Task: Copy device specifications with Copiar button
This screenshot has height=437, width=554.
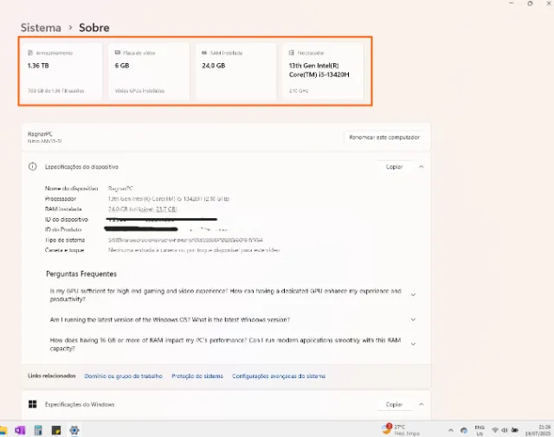Action: [394, 166]
